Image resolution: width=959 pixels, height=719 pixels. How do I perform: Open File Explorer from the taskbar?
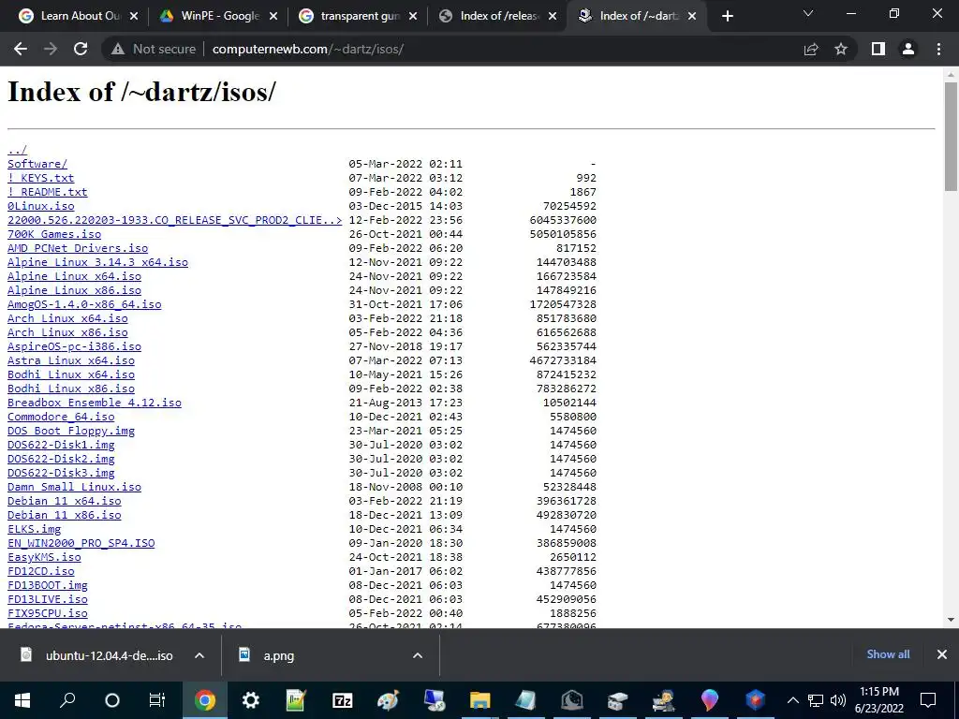tap(480, 700)
